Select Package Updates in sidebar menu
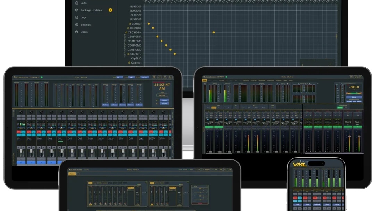This screenshot has width=375, height=211. 91,10
